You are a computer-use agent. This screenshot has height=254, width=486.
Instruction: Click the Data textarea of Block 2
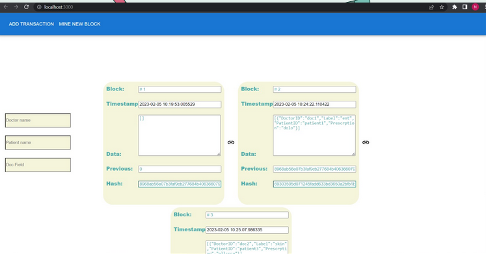tap(314, 135)
